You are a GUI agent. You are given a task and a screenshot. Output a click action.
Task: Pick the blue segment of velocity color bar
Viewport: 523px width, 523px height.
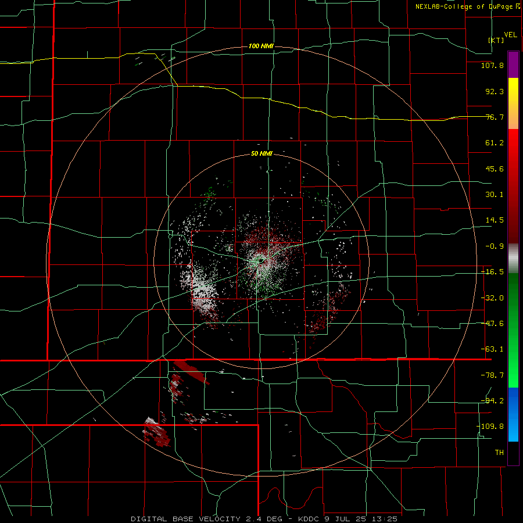pos(513,414)
